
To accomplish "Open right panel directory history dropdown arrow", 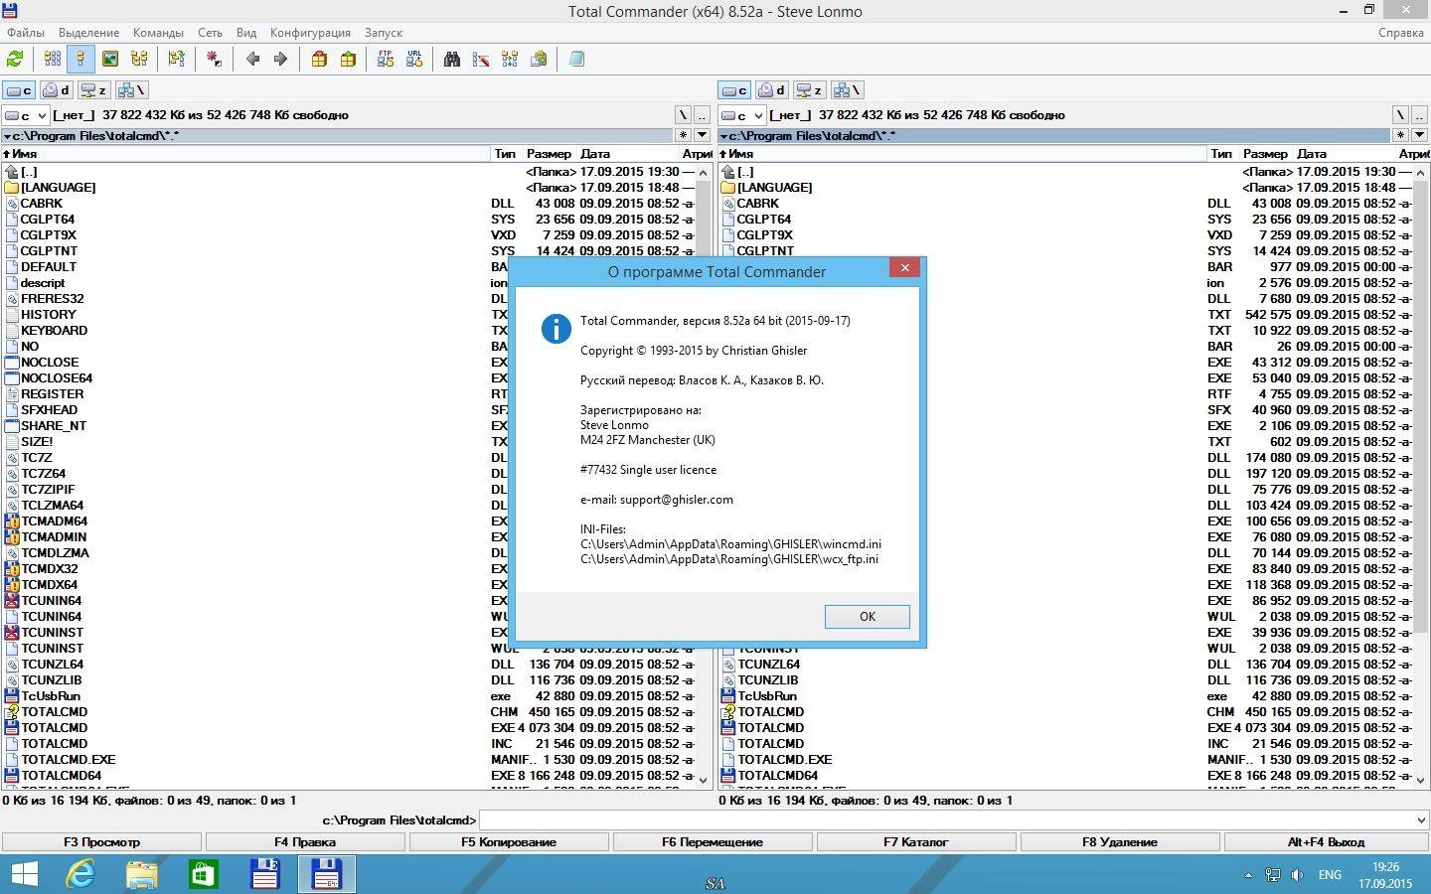I will [x=1418, y=135].
